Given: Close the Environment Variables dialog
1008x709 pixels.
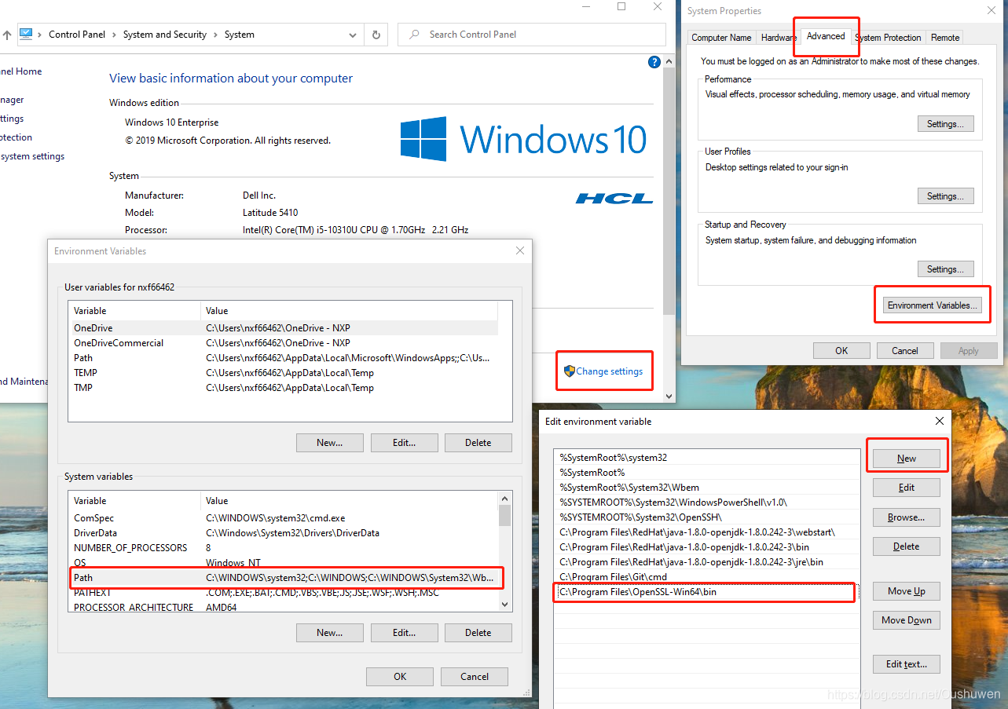Looking at the screenshot, I should tap(519, 251).
